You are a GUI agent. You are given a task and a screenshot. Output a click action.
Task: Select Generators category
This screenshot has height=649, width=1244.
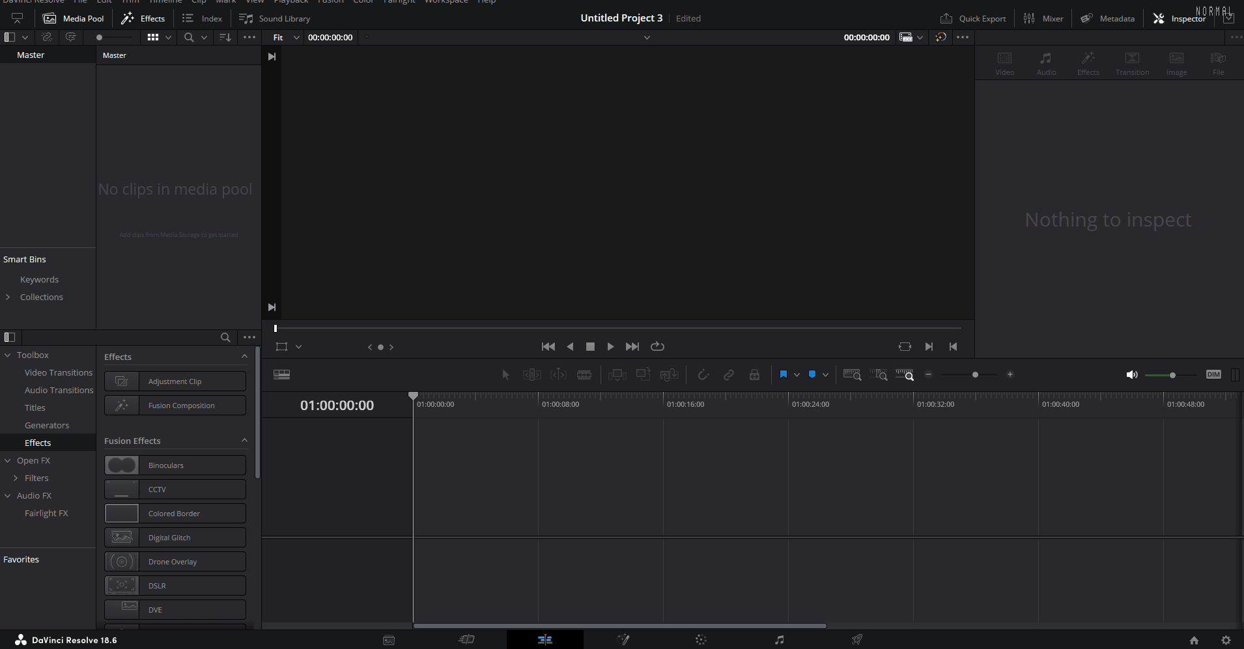pyautogui.click(x=47, y=425)
